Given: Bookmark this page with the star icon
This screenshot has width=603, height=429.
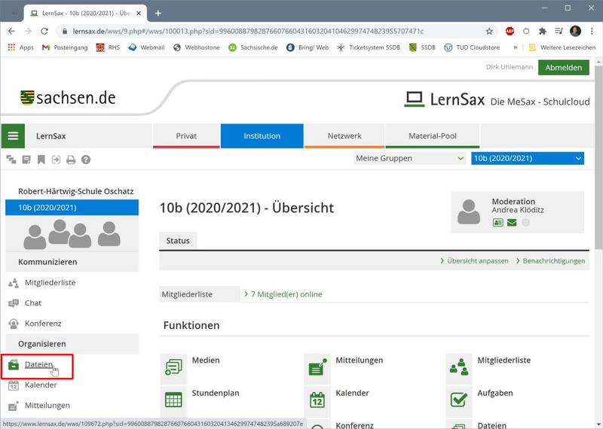Looking at the screenshot, I should click(x=489, y=32).
